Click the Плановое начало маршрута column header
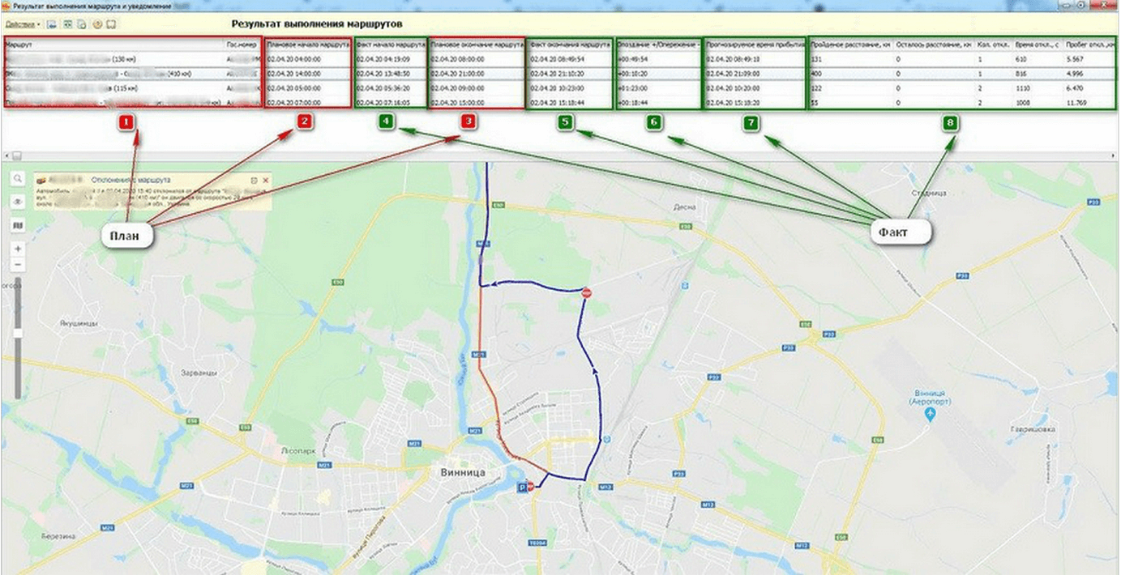 click(x=308, y=45)
